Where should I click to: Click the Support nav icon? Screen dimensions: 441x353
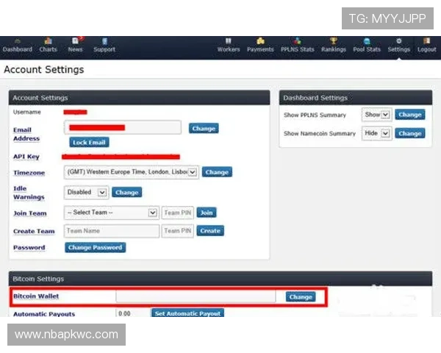[104, 45]
